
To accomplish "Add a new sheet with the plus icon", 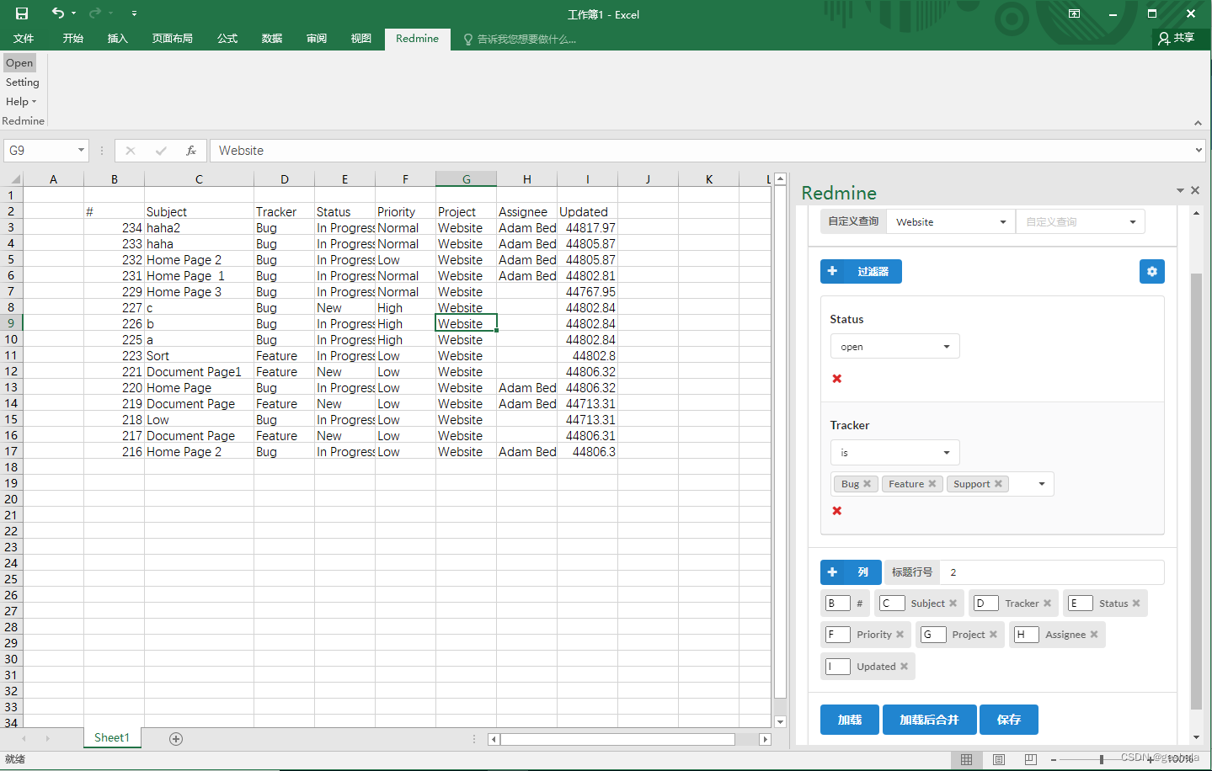I will coord(176,739).
